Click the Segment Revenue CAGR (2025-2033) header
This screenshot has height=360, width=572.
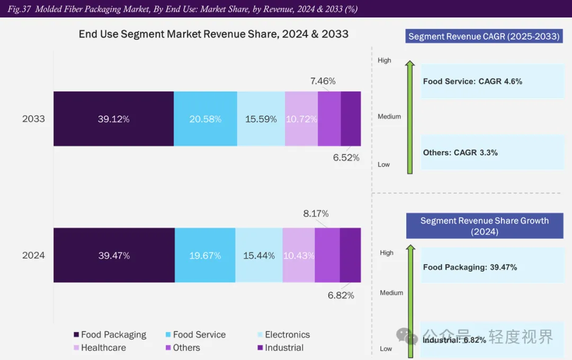click(484, 36)
